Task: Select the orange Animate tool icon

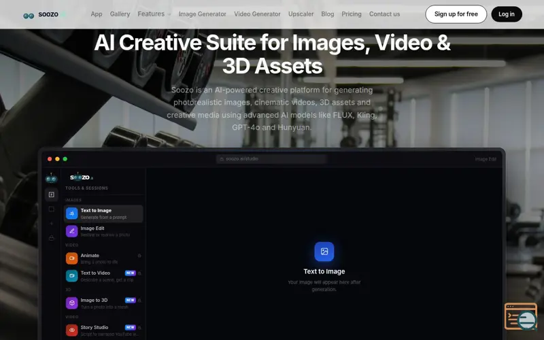Action: [x=72, y=258]
